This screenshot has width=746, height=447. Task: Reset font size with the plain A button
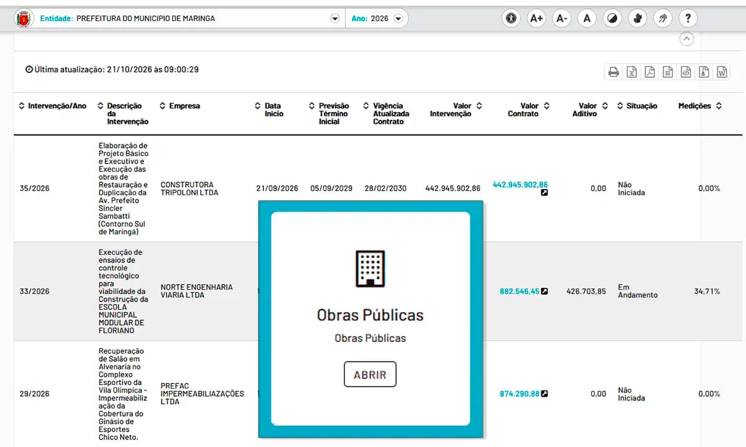pyautogui.click(x=587, y=18)
